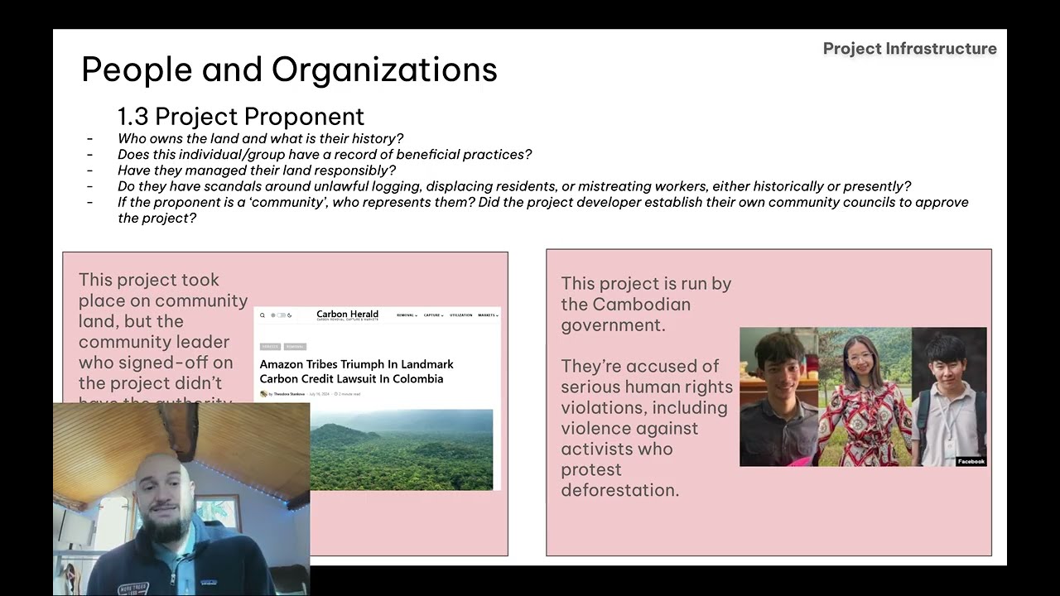Screen dimensions: 1060x596
Task: Click 'Have they managed their land responsibly?' bullet
Action: coord(257,171)
